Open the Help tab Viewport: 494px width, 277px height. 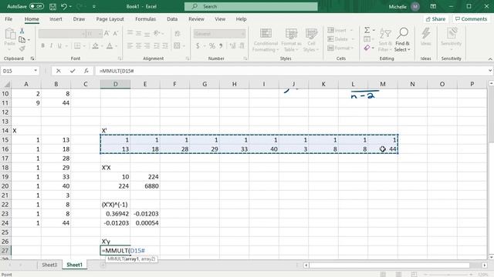[x=241, y=19]
